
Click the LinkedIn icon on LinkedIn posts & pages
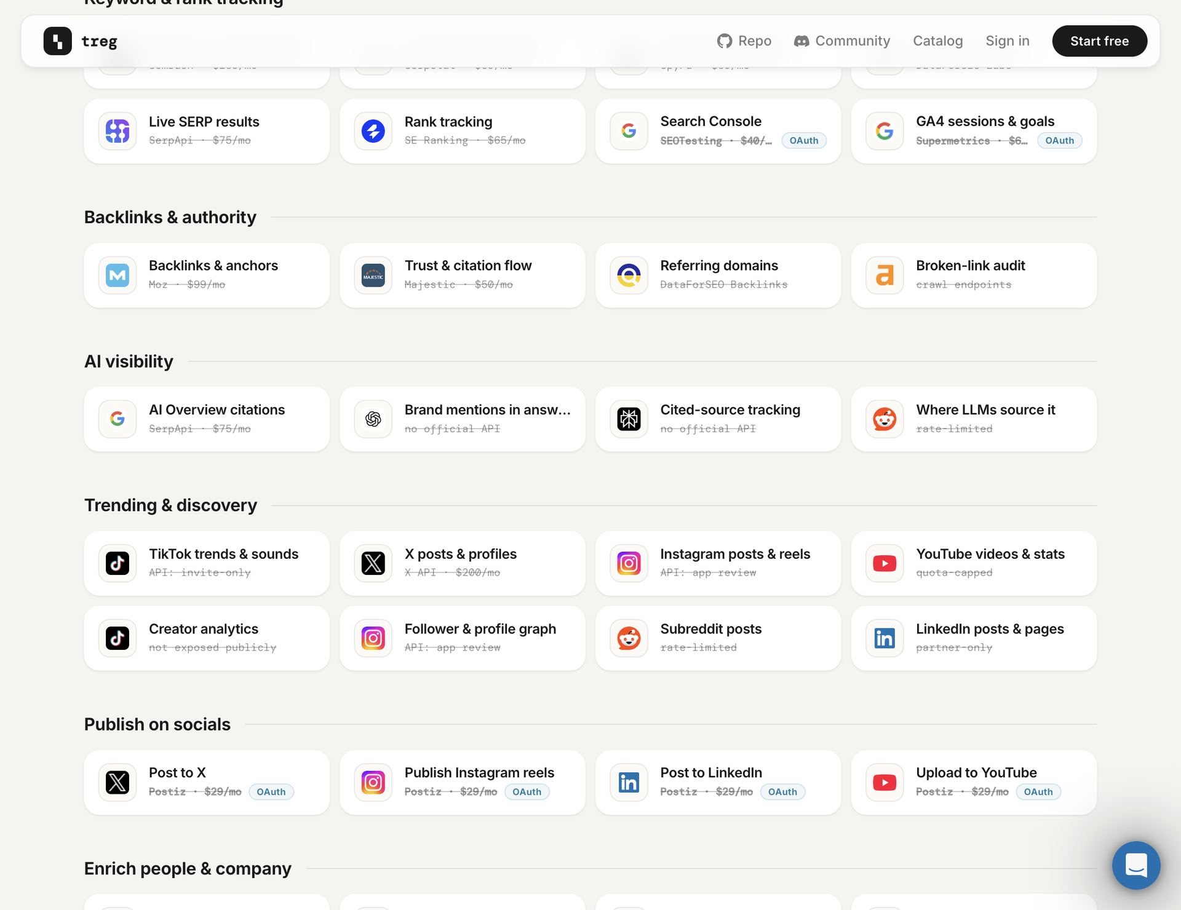[885, 638]
